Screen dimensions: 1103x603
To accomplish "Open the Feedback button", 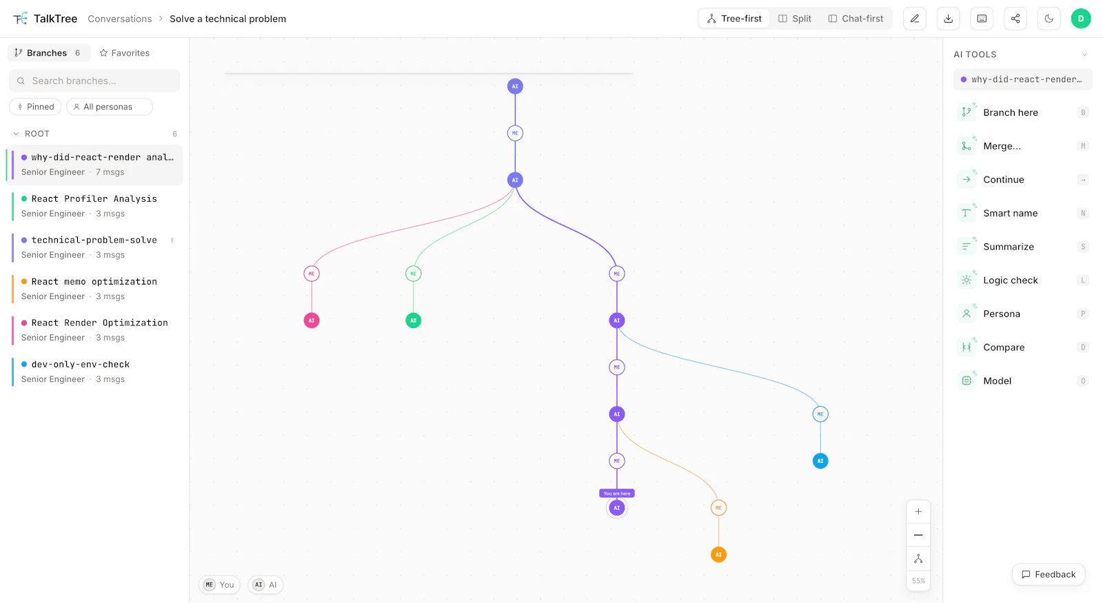I will [x=1049, y=575].
